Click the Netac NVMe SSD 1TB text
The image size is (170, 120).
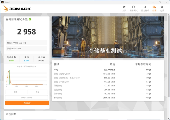[16, 43]
